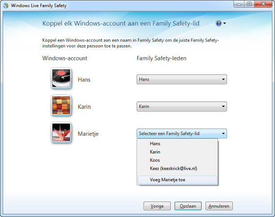The height and width of the screenshot is (217, 275).
Task: Click the 'Windows-account' column heading
Action: click(x=65, y=58)
